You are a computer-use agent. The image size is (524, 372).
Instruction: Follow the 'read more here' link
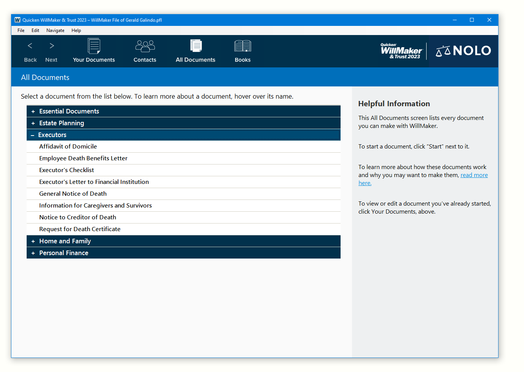pos(474,175)
